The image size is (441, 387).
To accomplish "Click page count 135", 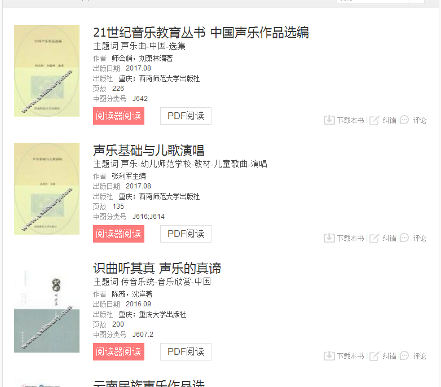I will click(118, 206).
